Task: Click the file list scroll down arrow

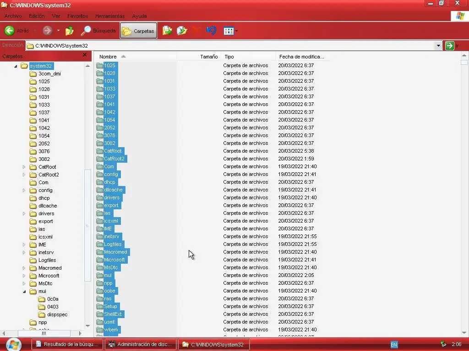Action: click(464, 333)
